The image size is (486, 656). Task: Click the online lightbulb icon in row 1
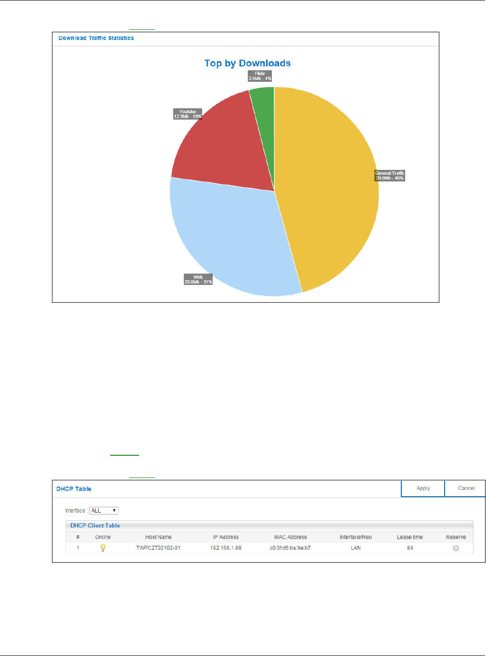(x=102, y=548)
